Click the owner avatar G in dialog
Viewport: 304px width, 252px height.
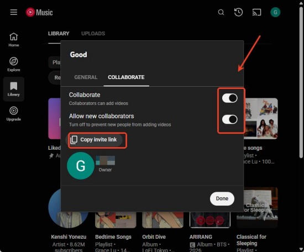tap(81, 166)
